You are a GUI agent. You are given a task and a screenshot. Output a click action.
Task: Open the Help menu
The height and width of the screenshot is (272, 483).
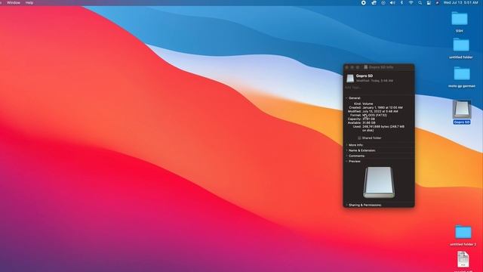(29, 3)
